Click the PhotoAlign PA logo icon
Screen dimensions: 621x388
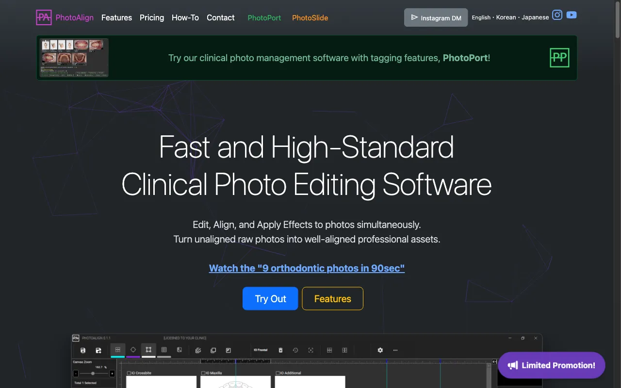44,17
